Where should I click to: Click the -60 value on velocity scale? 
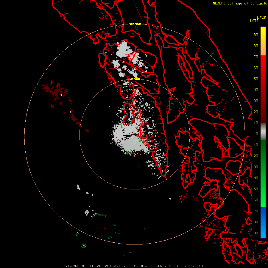pyautogui.click(x=255, y=200)
